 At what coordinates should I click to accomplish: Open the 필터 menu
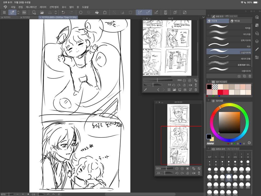[x=72, y=7]
